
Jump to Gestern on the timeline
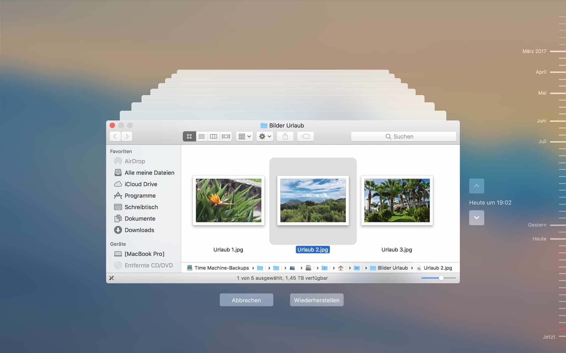point(537,225)
